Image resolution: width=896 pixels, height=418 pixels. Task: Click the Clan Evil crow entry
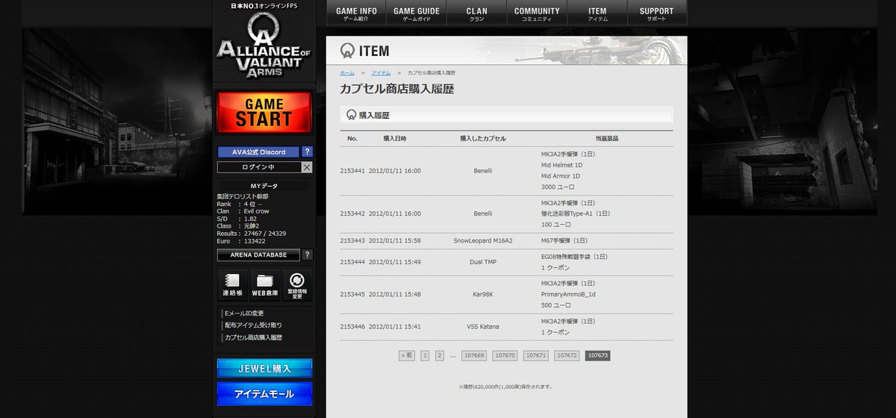[x=243, y=211]
